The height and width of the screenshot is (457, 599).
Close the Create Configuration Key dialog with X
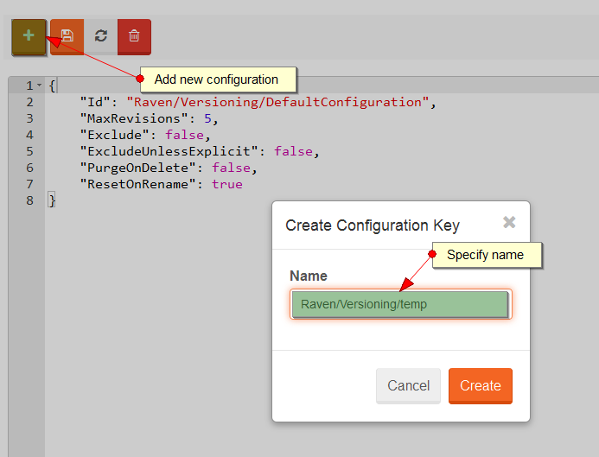point(509,222)
